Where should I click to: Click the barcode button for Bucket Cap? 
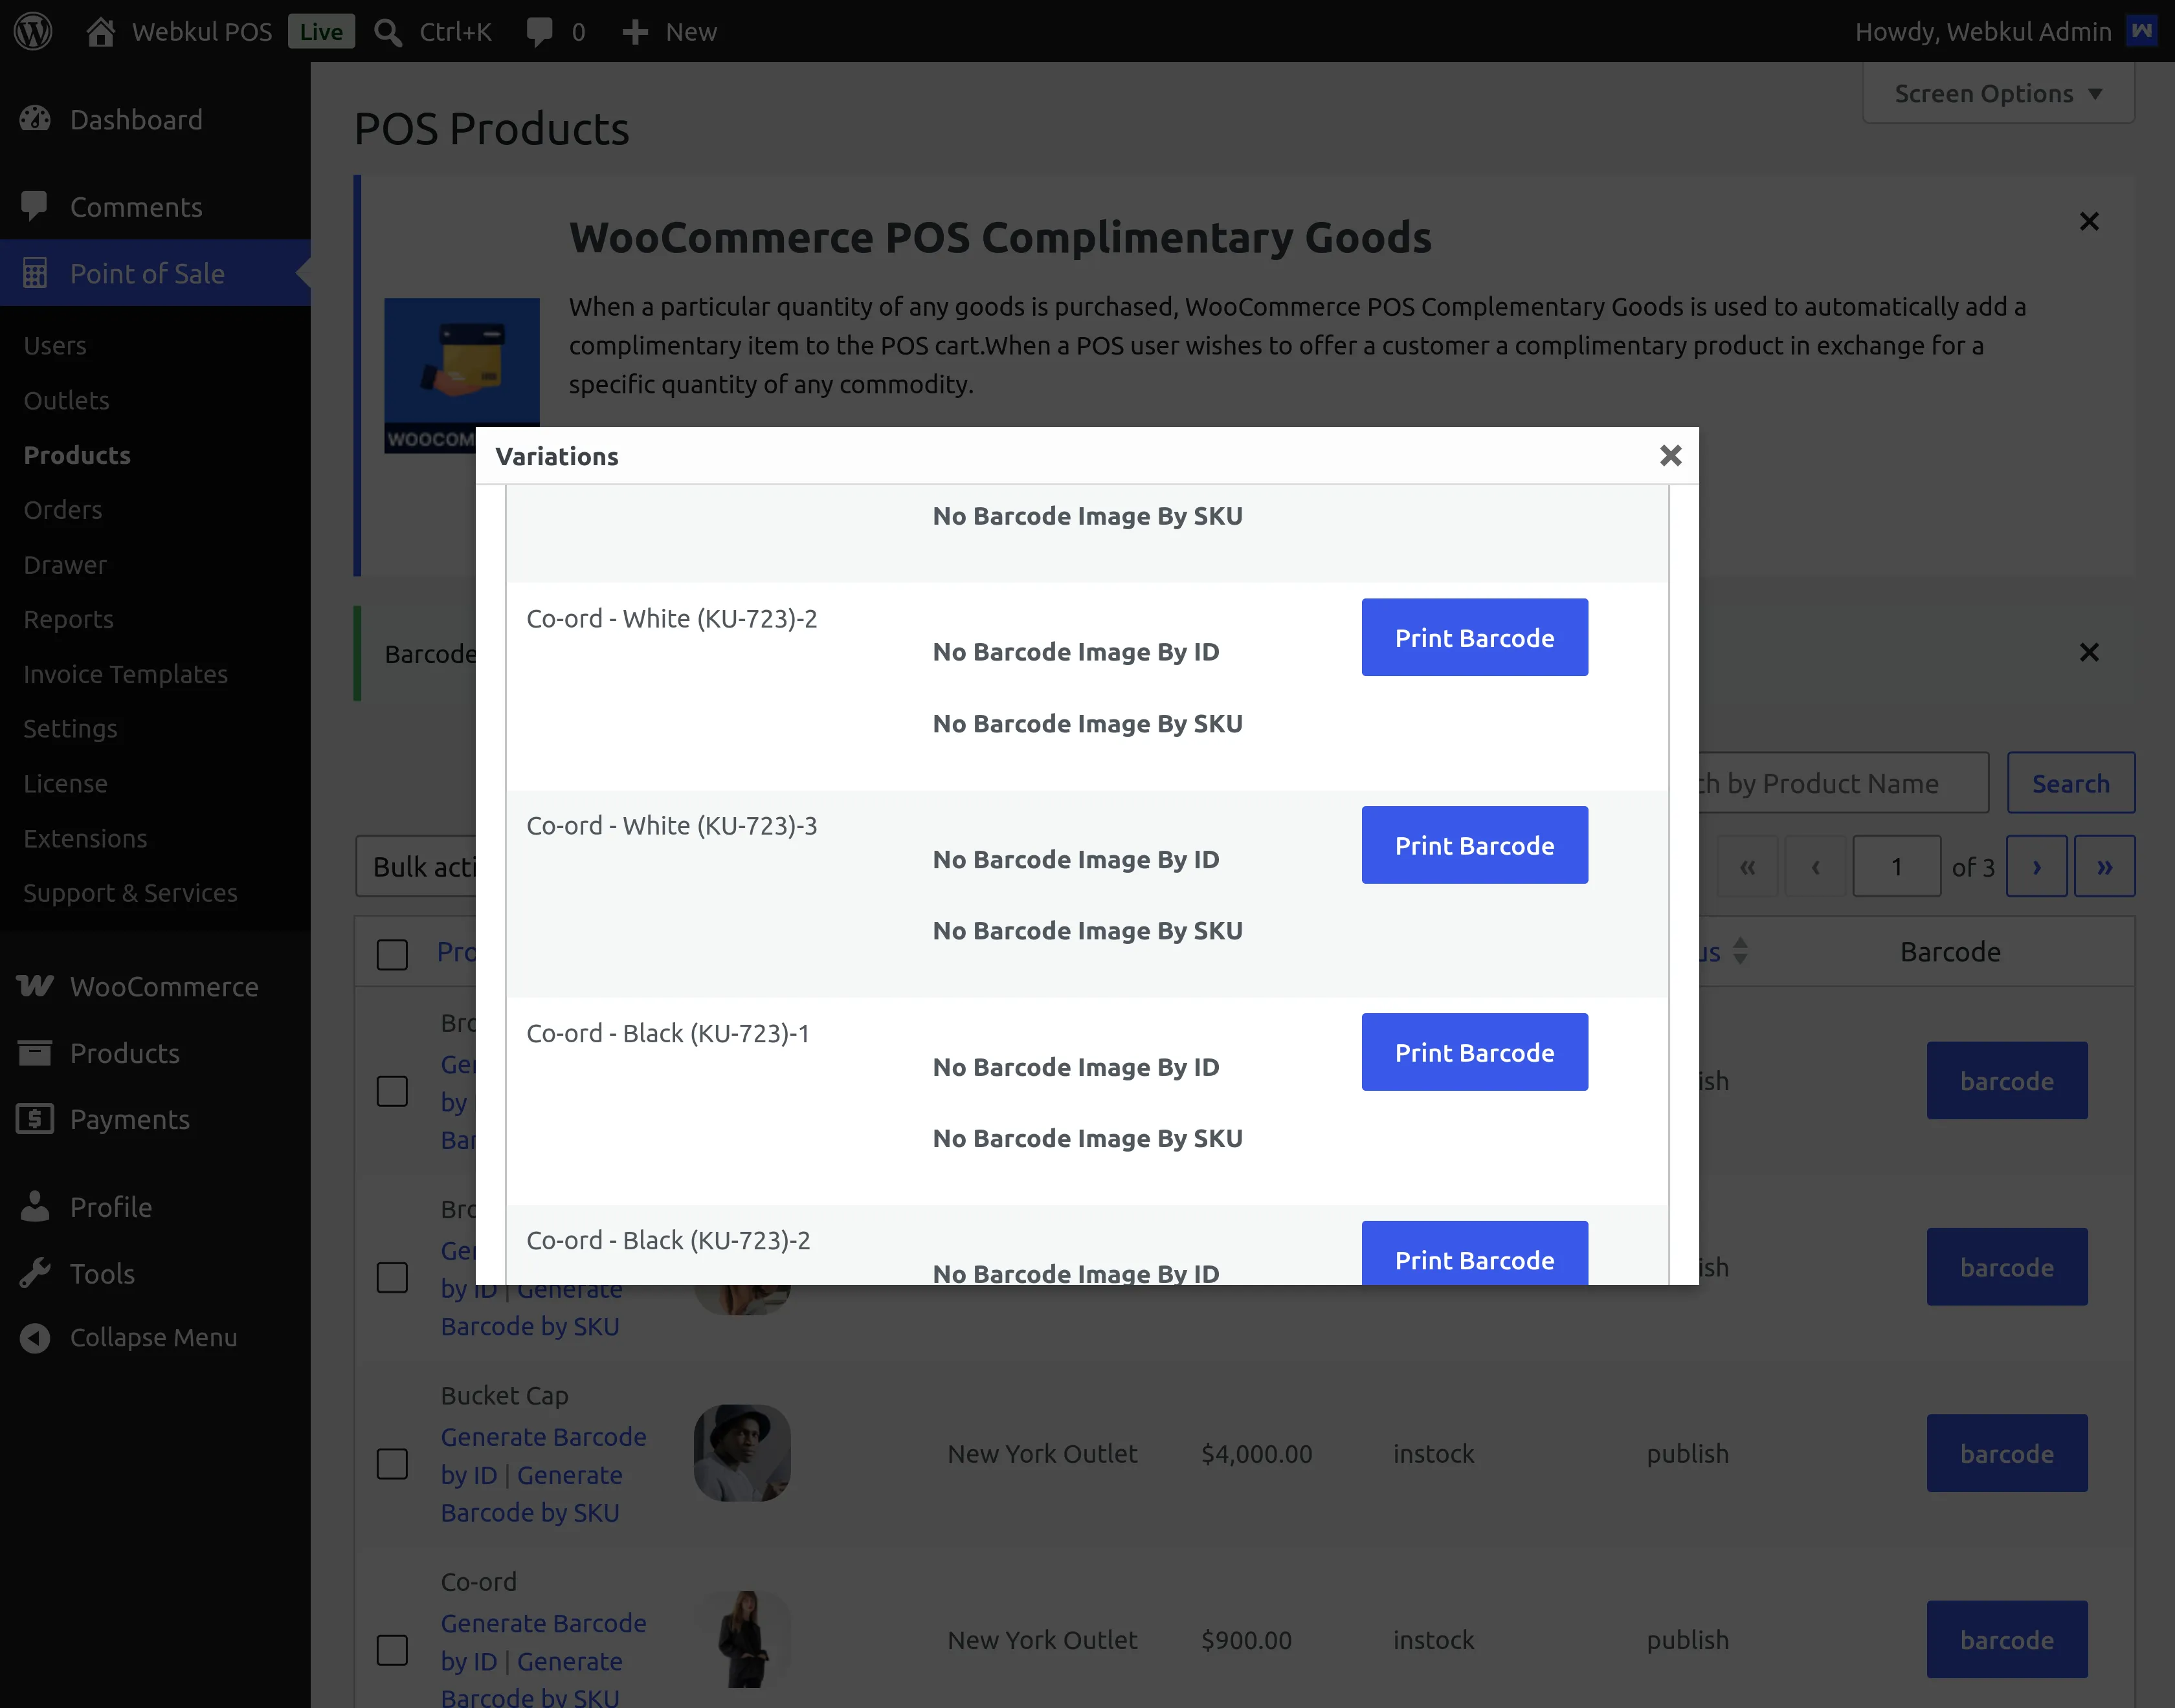pyautogui.click(x=2007, y=1453)
